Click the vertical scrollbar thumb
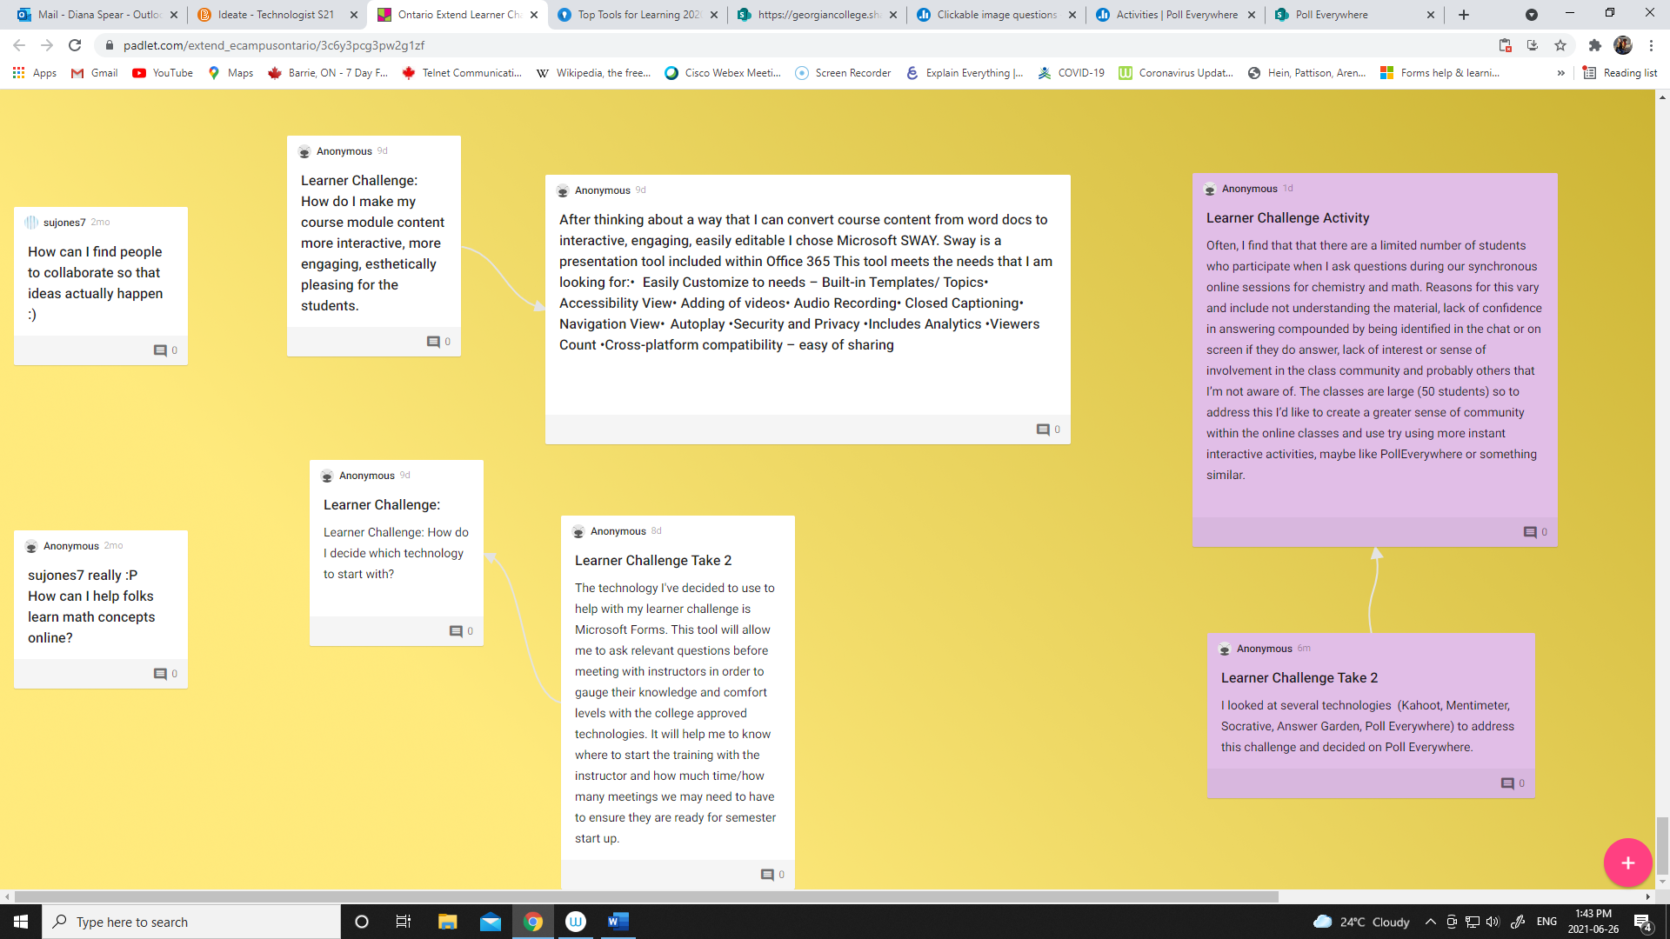The image size is (1670, 939). tap(1662, 845)
